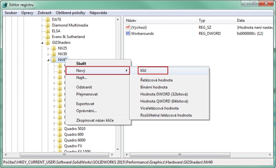Select the (Výchozí) value name
This screenshot has width=276, height=168.
point(139,28)
